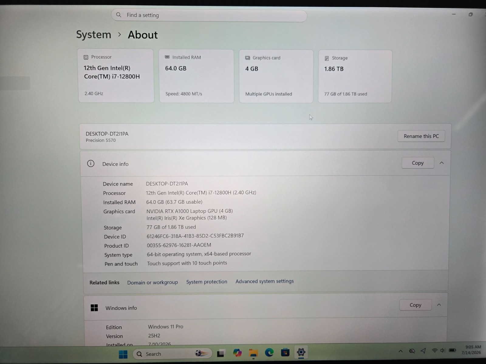486x364 pixels.
Task: Select device name value DESKTOP-DT2I1PA in Device info
Action: (x=167, y=184)
